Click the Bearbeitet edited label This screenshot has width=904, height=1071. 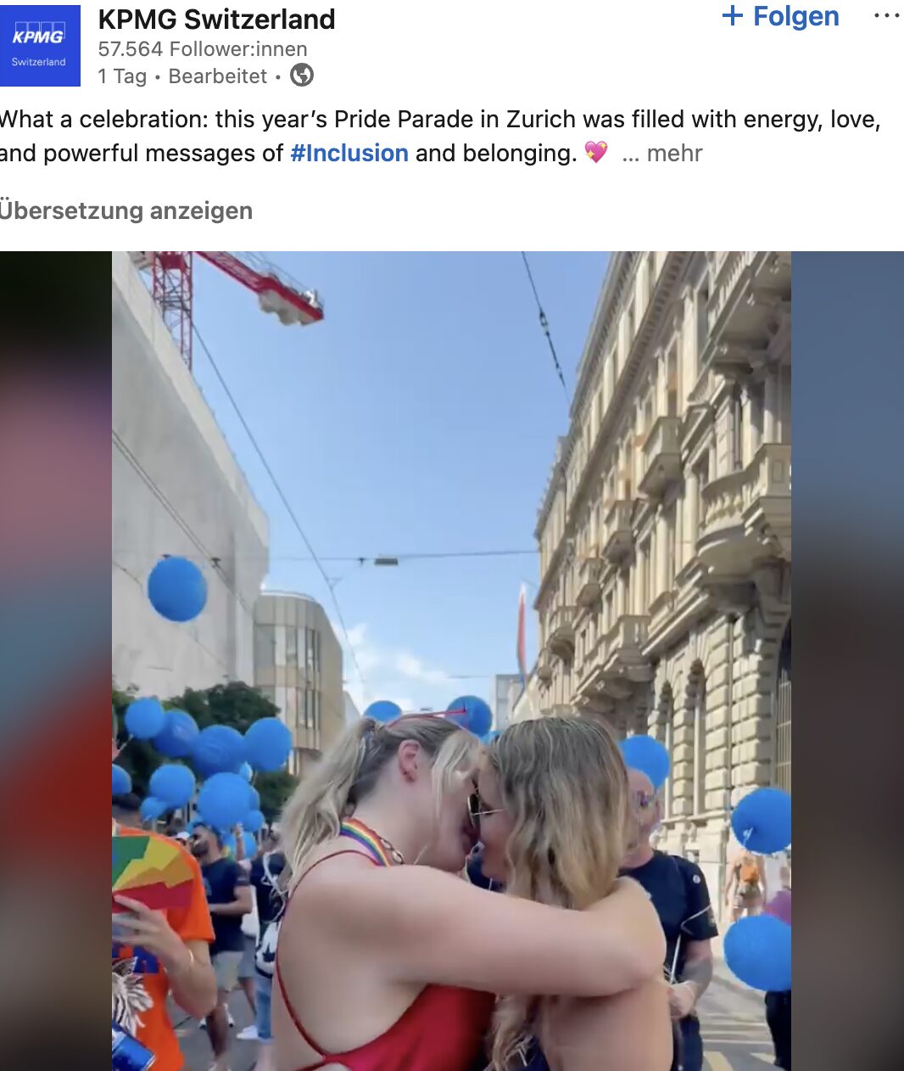(218, 76)
